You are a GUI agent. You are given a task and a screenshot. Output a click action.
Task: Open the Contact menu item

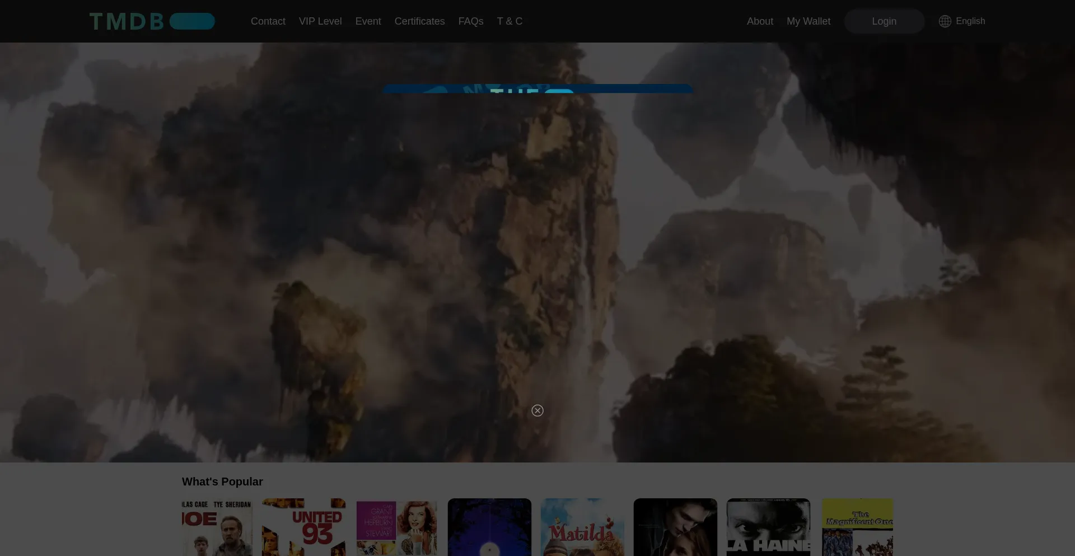[268, 21]
